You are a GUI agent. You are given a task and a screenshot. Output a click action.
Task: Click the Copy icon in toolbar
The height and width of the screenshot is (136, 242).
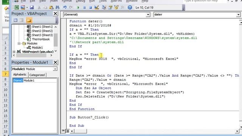tap(45, 8)
